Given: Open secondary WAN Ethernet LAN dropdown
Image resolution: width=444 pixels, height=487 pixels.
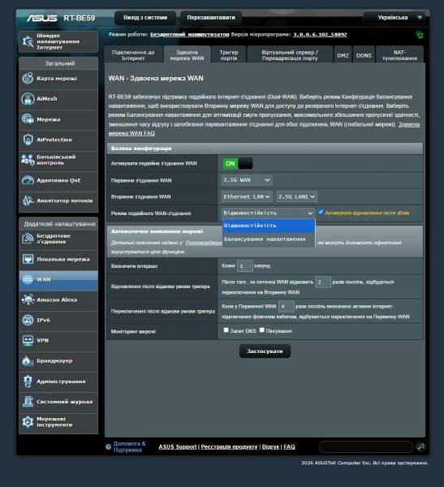Looking at the screenshot, I should pyautogui.click(x=247, y=196).
